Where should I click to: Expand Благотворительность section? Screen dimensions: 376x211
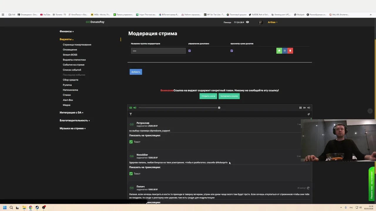[75, 120]
